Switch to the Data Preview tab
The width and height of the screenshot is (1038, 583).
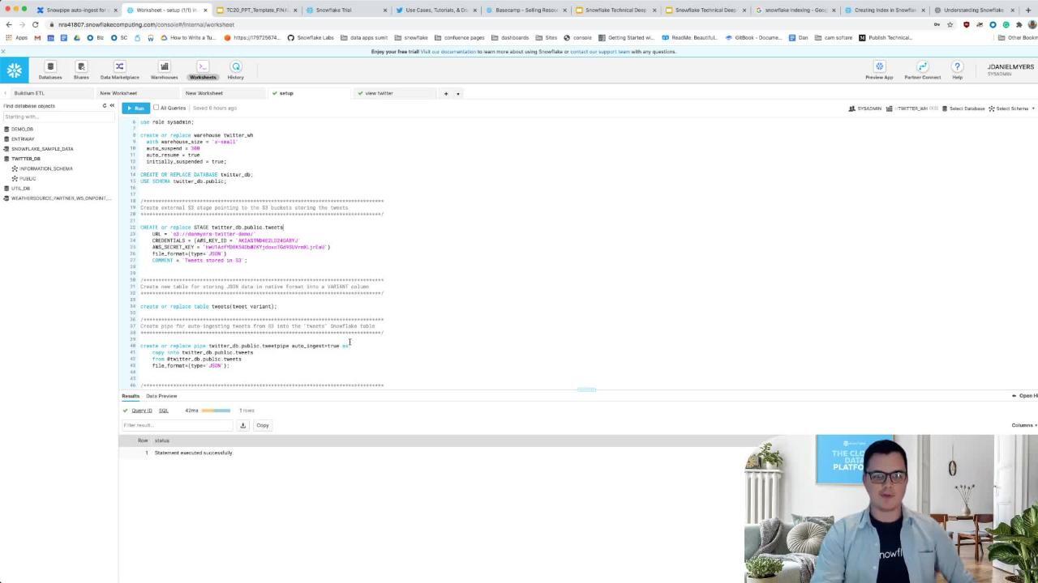pos(161,396)
